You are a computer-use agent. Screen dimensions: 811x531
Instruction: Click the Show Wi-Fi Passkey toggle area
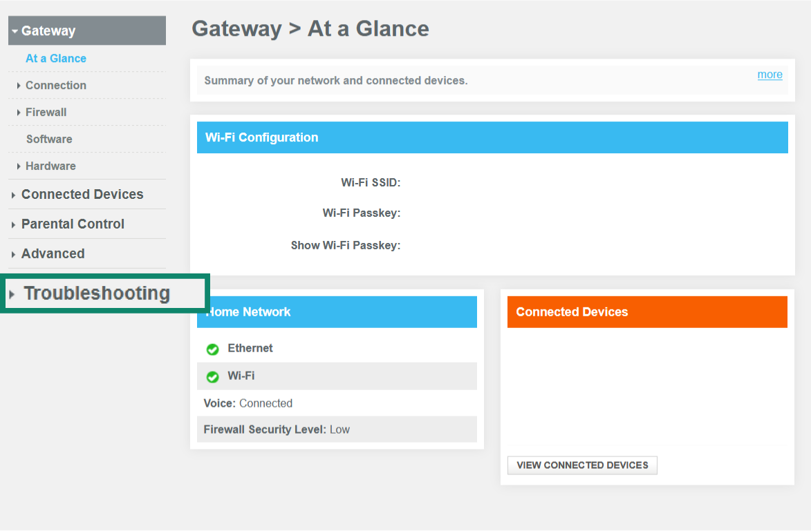coord(415,245)
